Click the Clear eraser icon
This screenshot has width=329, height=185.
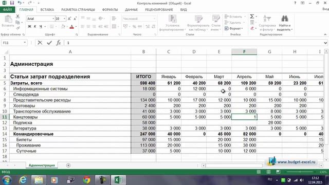pos(252,28)
